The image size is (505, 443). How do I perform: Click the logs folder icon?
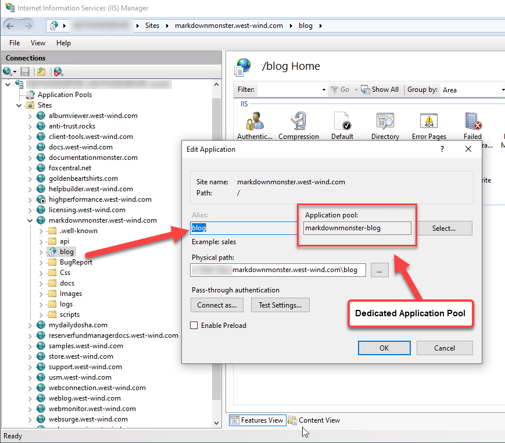tap(52, 304)
